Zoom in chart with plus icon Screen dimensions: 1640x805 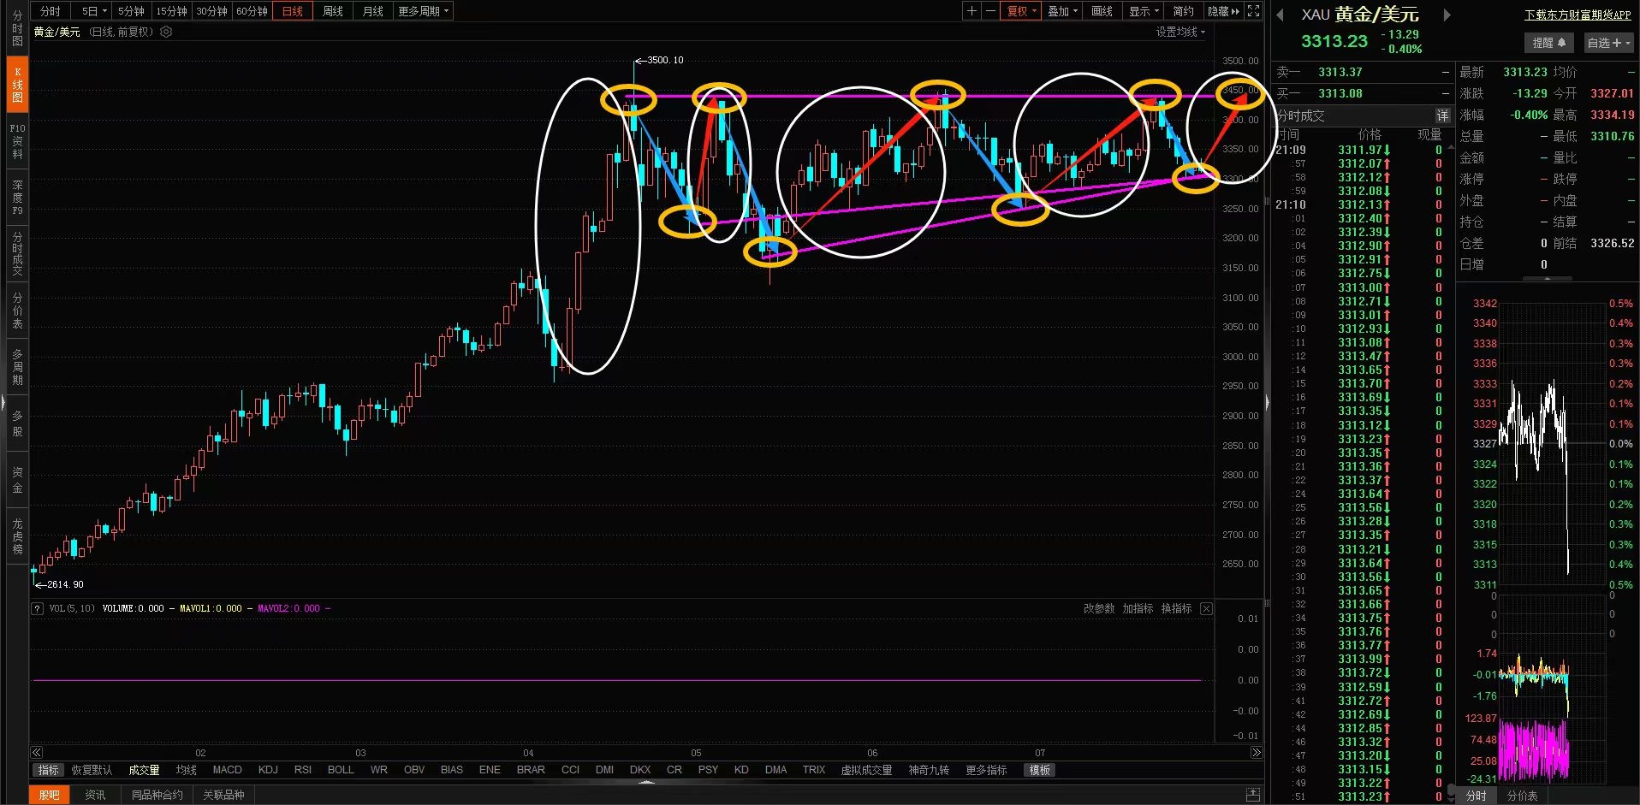tap(972, 11)
